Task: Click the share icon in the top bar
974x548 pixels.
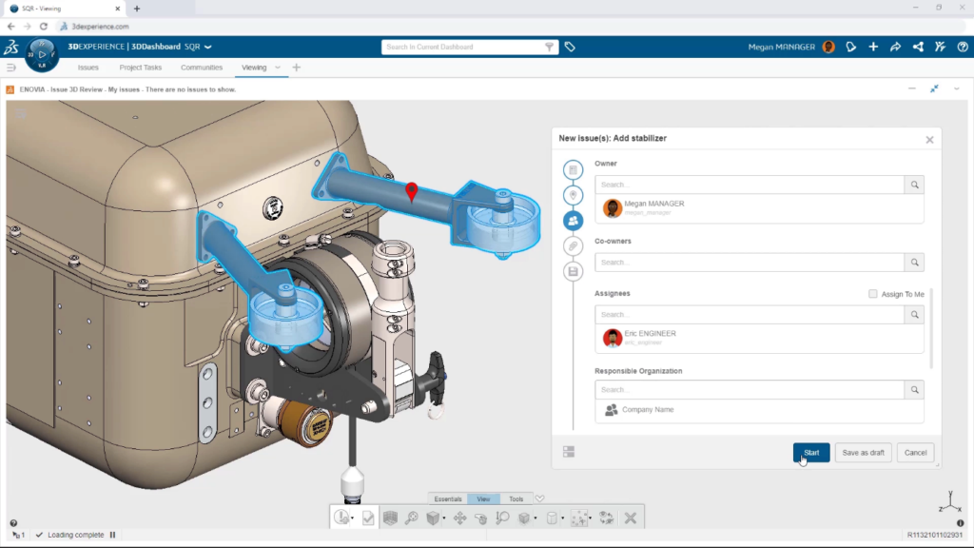Action: [x=916, y=46]
